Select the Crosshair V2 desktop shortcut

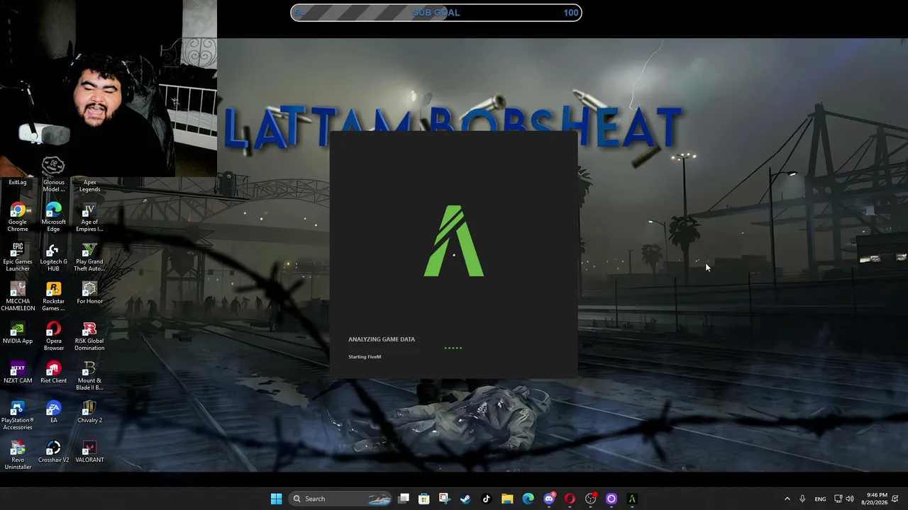point(53,452)
